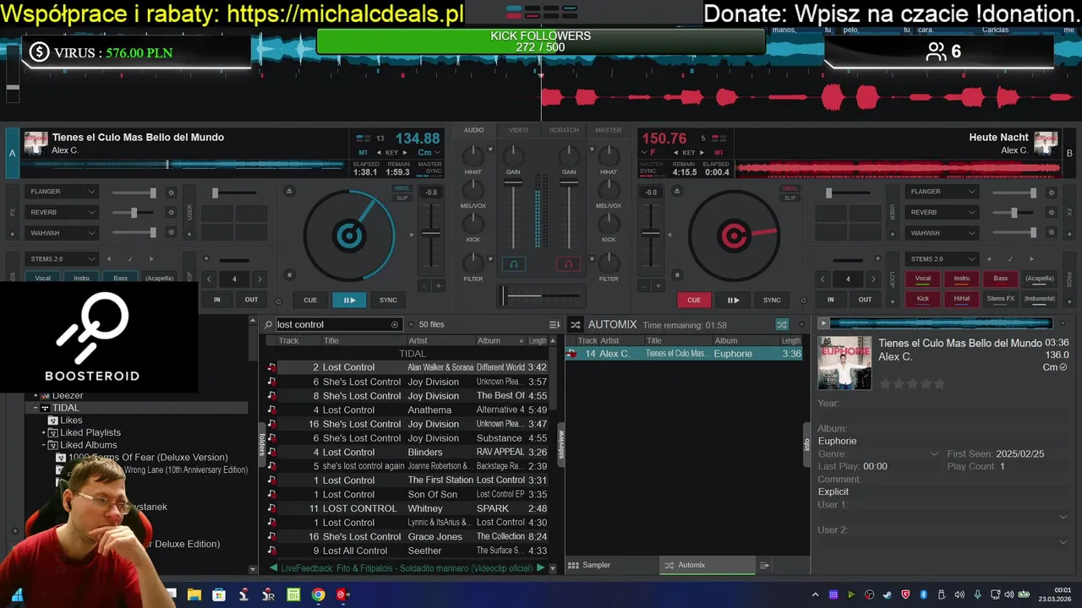Open the Sampler sideview tab
Screen dimensions: 1082x608
tap(611, 565)
